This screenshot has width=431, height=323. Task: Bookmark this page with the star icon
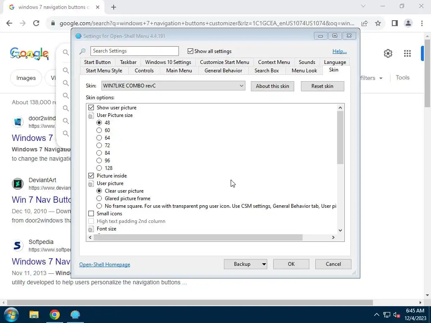pos(378,24)
